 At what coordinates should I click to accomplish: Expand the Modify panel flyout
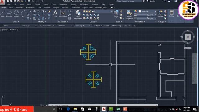pyautogui.click(x=42, y=22)
